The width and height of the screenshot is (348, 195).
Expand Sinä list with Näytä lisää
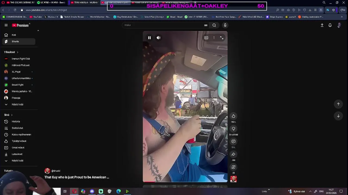coord(19,161)
